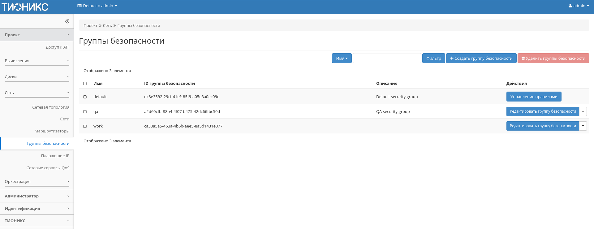Open the action dropdown arrow for work row
Image resolution: width=594 pixels, height=229 pixels.
pyautogui.click(x=583, y=126)
